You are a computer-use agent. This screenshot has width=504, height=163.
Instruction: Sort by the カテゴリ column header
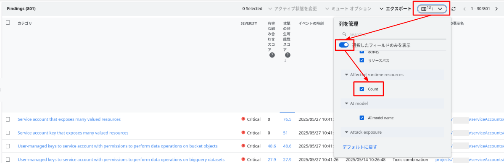tap(24, 23)
